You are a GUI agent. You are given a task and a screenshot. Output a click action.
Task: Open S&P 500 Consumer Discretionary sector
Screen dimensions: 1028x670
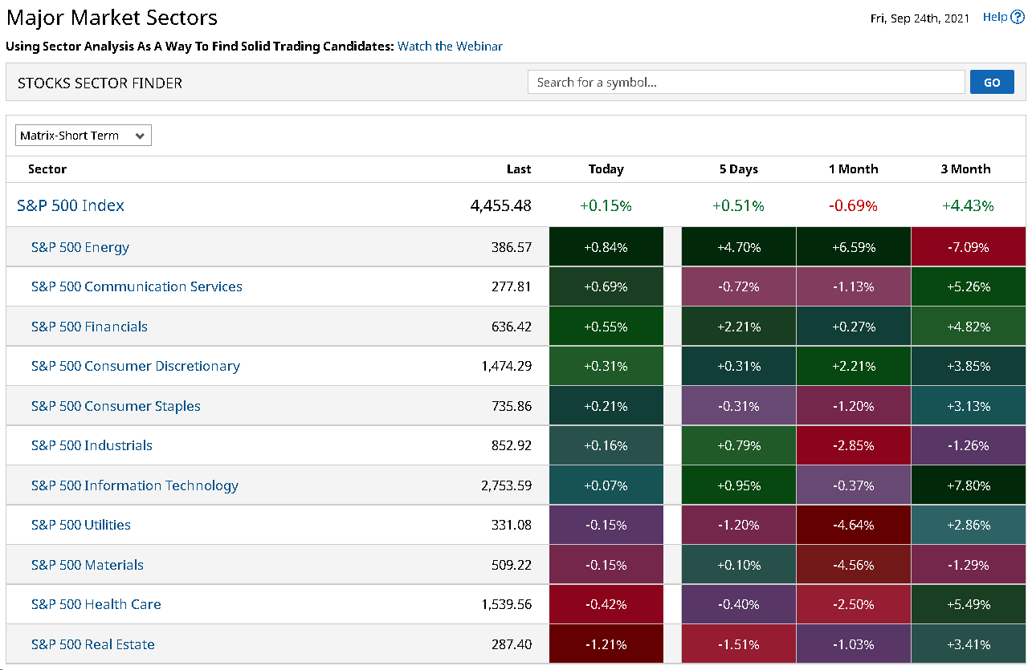click(136, 366)
